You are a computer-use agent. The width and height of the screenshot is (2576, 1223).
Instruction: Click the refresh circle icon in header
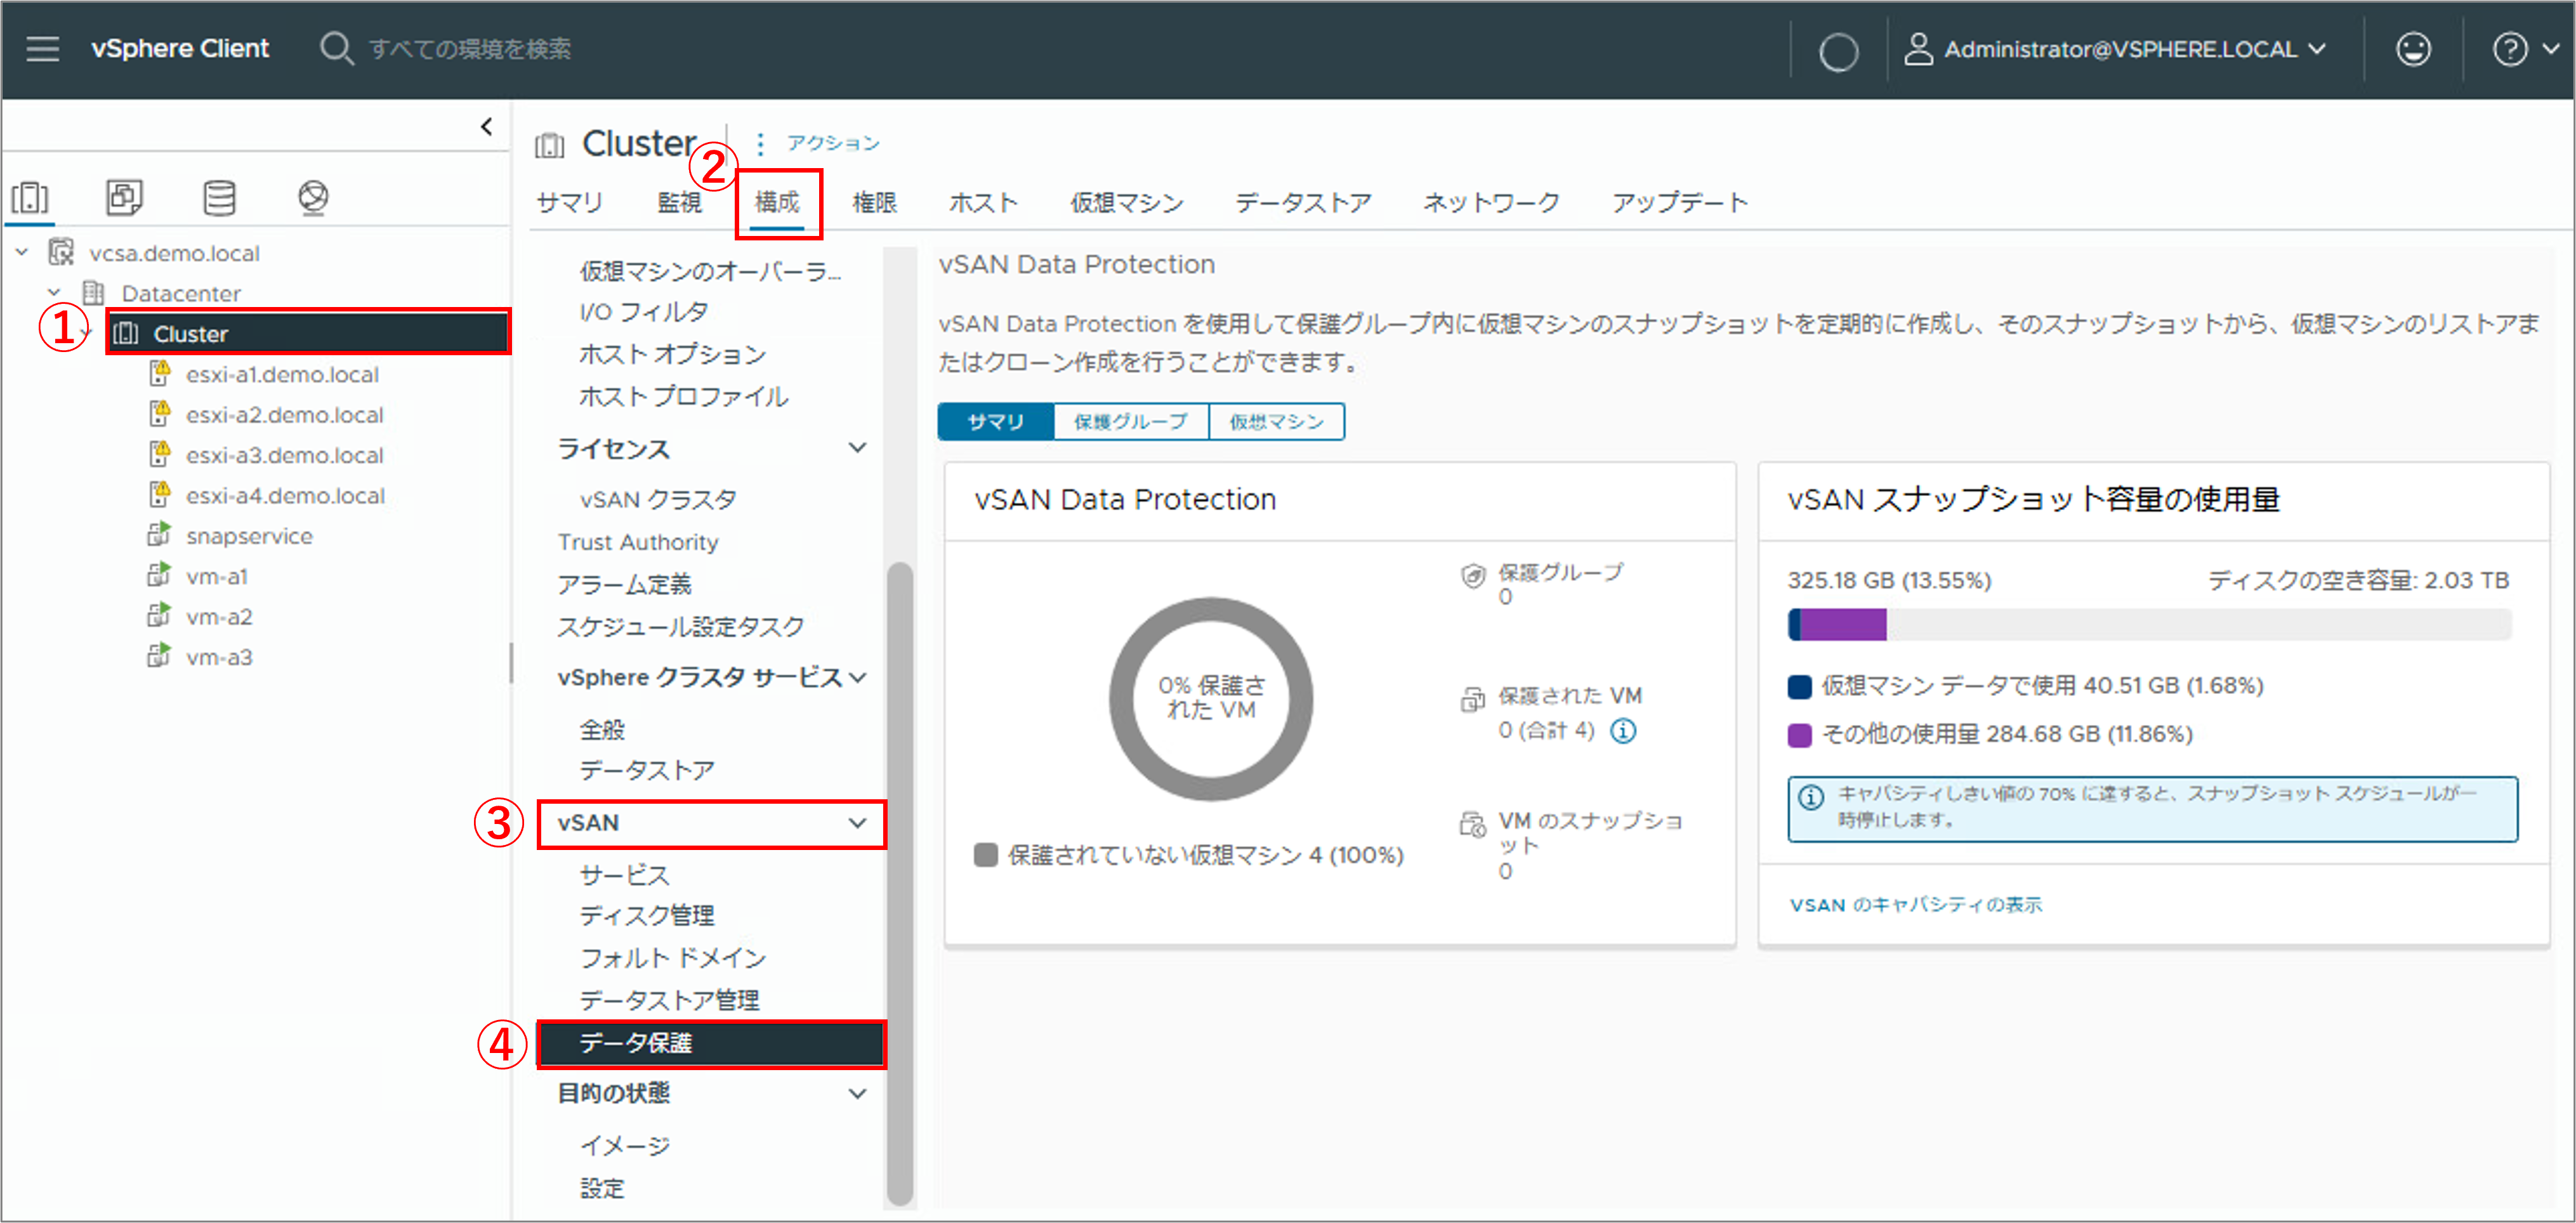pos(1838,51)
